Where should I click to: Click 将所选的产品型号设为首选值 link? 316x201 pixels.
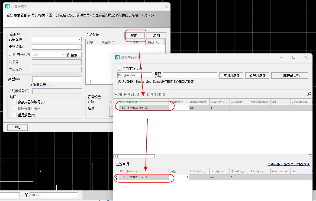(288, 164)
